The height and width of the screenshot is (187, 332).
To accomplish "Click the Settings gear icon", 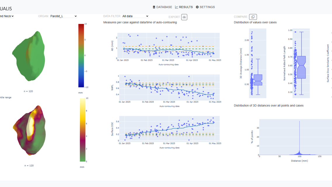I will tap(197, 7).
